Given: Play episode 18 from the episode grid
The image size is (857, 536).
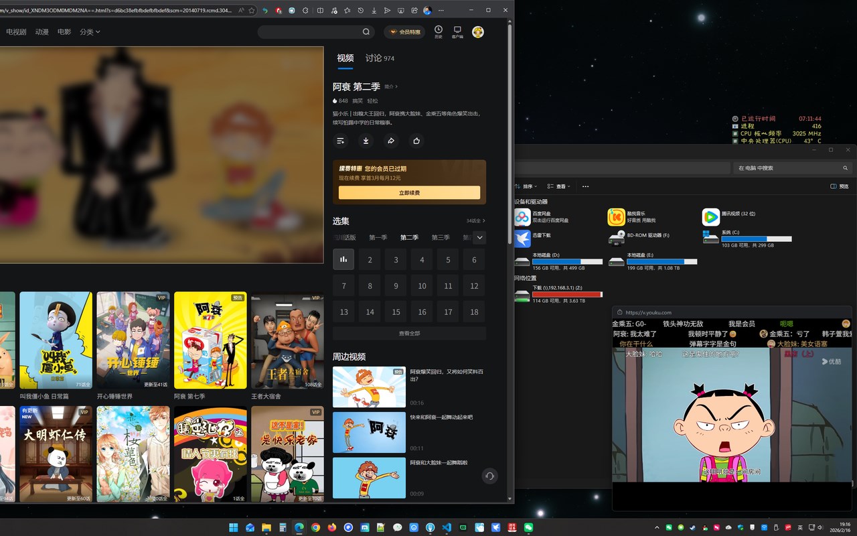Looking at the screenshot, I should [x=474, y=312].
